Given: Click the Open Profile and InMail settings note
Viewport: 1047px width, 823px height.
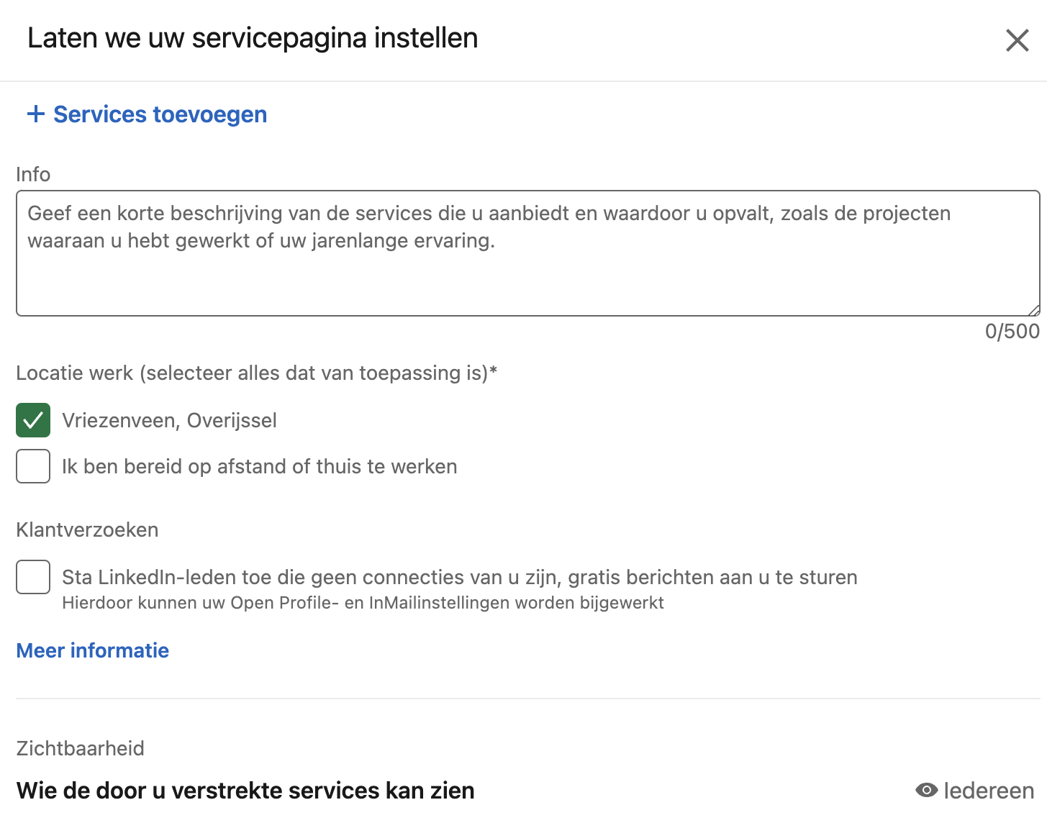Looking at the screenshot, I should (x=363, y=603).
